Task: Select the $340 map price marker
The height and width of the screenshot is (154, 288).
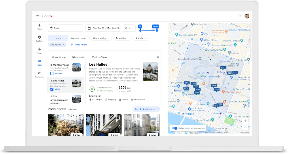Action: [x=194, y=83]
